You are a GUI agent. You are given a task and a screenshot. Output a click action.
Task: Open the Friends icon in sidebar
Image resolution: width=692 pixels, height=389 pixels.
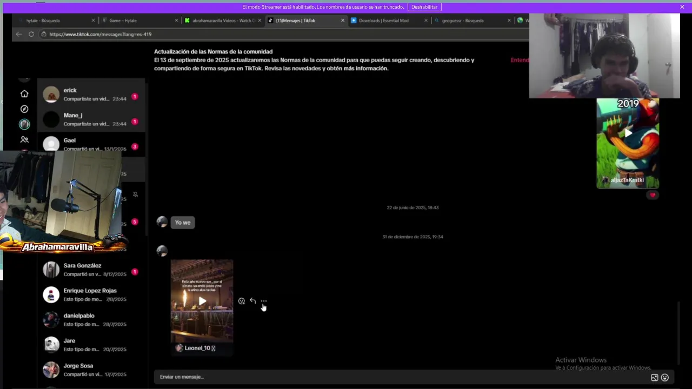[24, 139]
